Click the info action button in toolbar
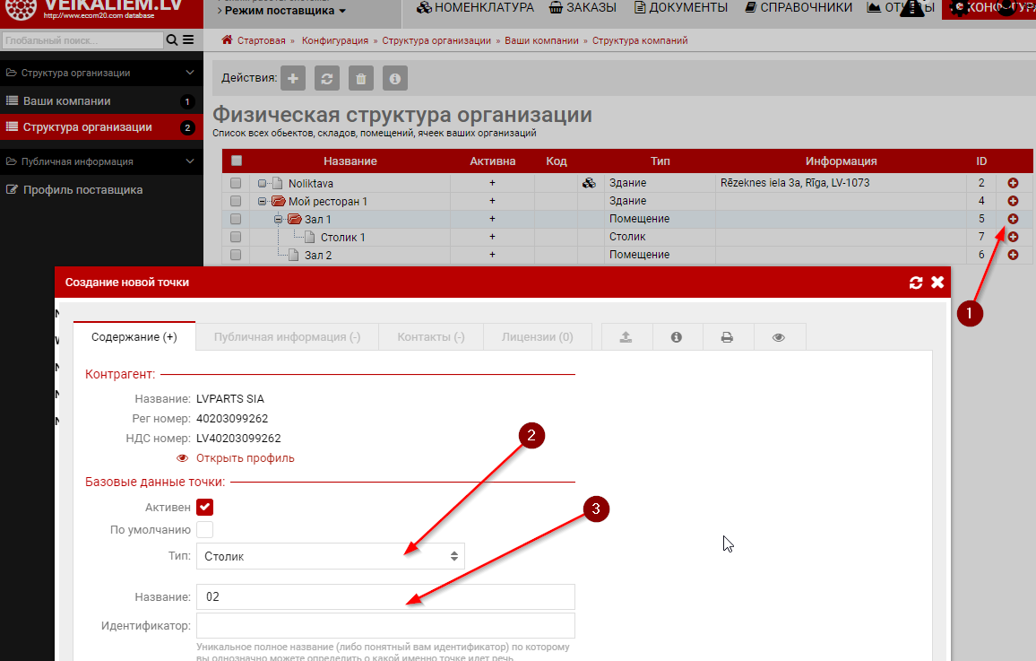1036x661 pixels. click(x=395, y=78)
